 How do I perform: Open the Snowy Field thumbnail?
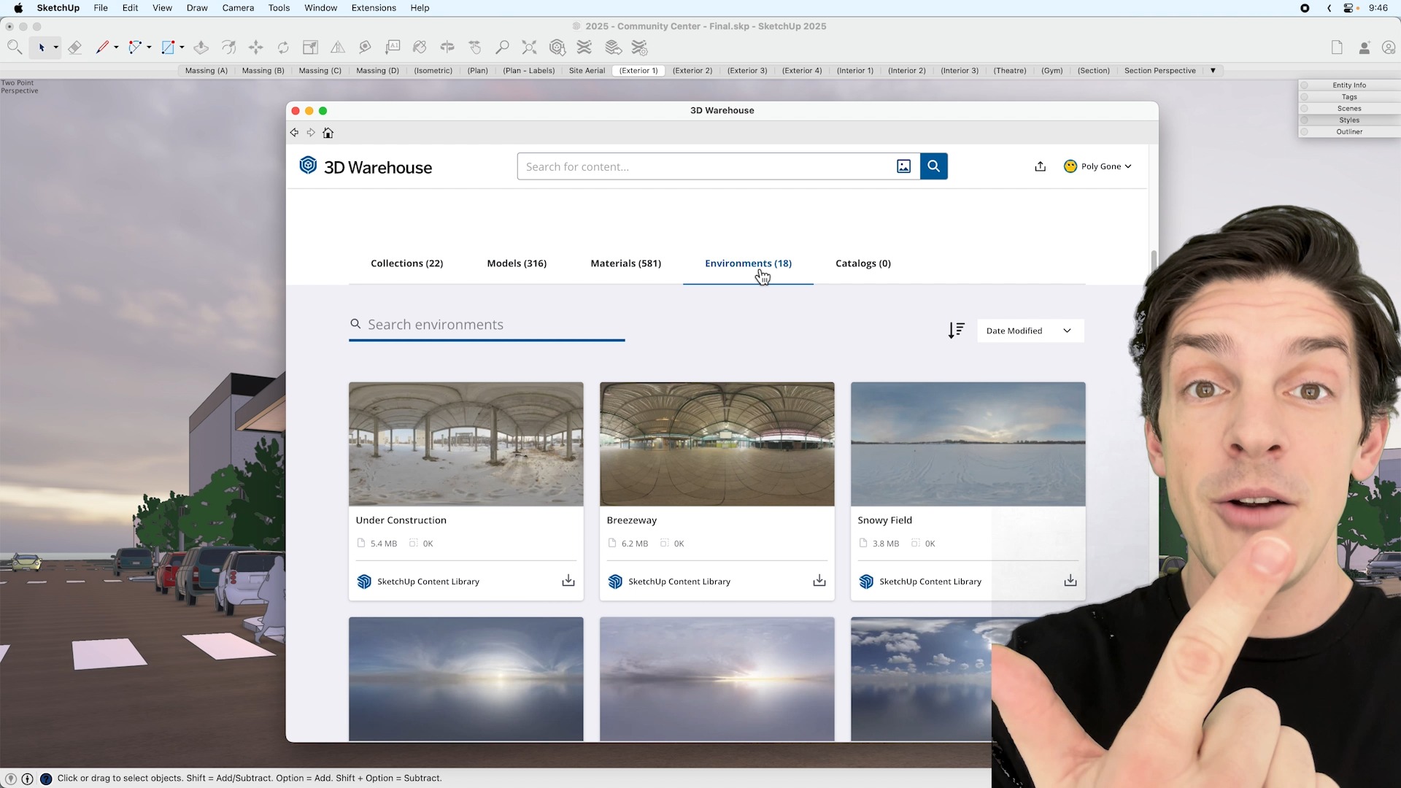coord(968,444)
